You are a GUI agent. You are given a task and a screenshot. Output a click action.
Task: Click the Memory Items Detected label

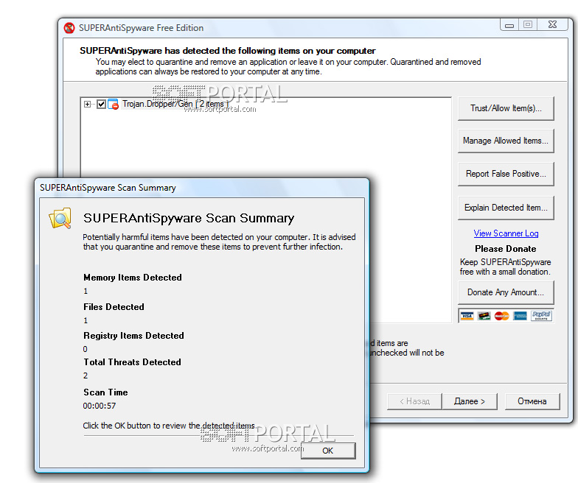pos(133,278)
